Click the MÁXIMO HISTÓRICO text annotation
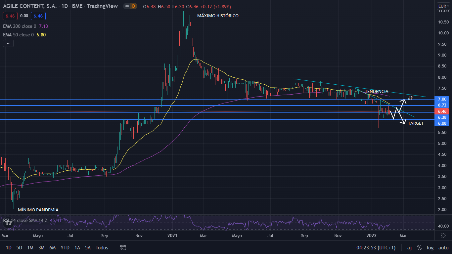Image resolution: width=452 pixels, height=254 pixels. (218, 16)
